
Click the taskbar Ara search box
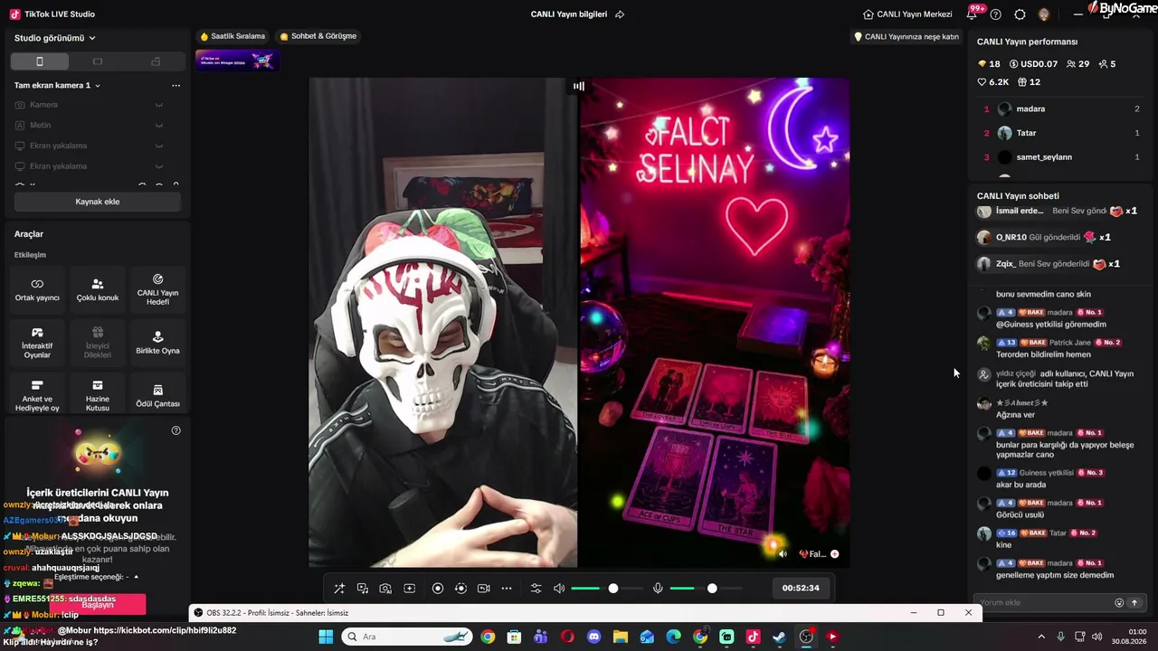pyautogui.click(x=408, y=637)
